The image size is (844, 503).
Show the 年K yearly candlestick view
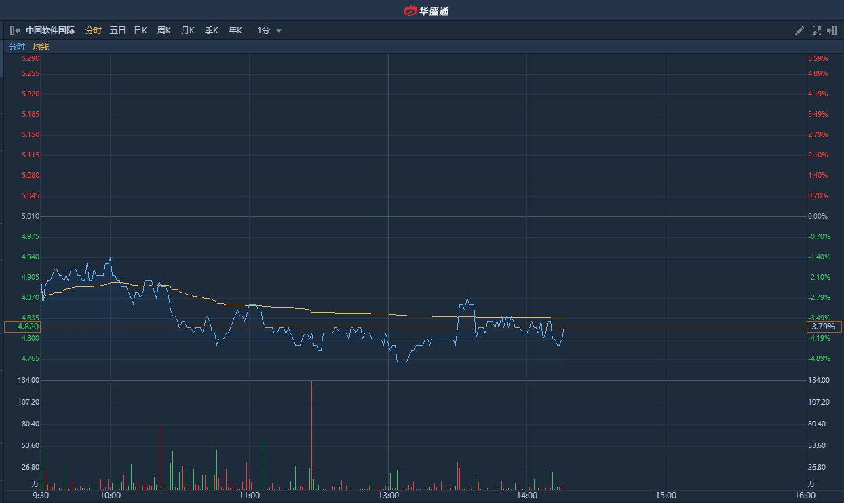[235, 31]
